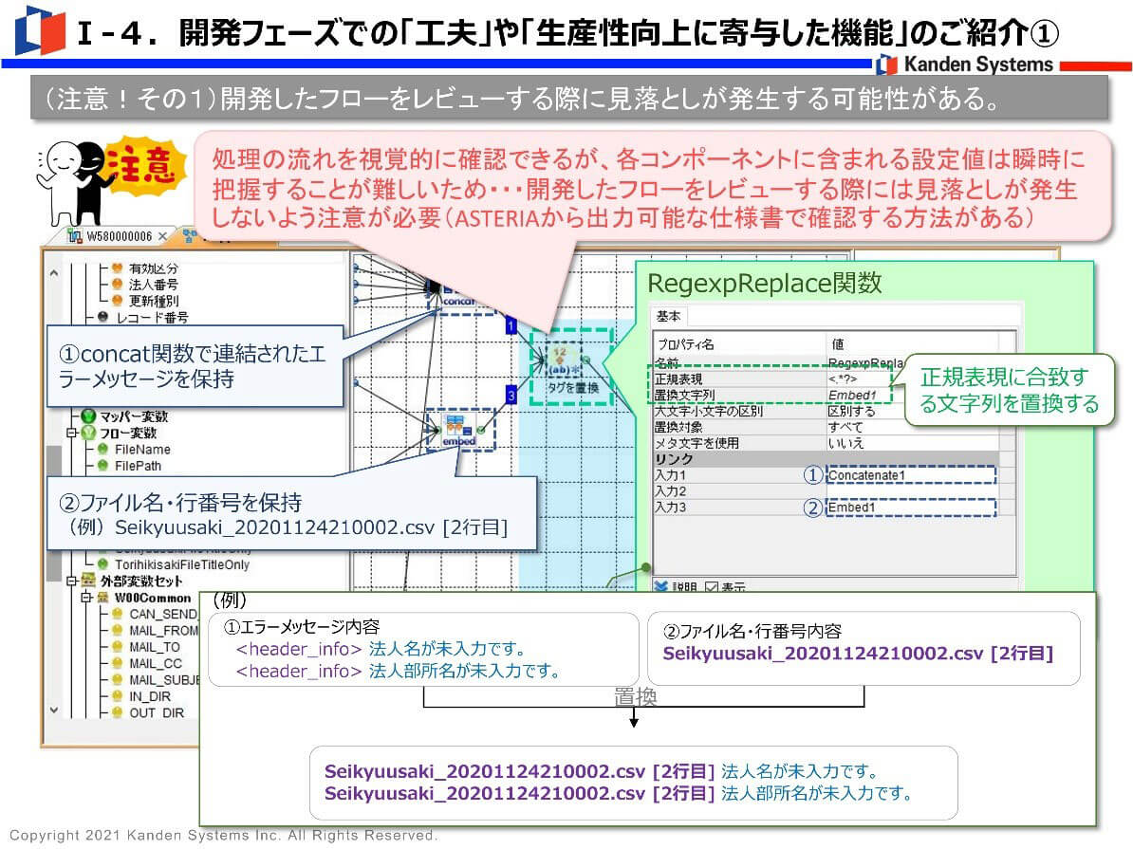Click the dark icon beside レコード番号
Image resolution: width=1133 pixels, height=849 pixels.
(x=102, y=317)
